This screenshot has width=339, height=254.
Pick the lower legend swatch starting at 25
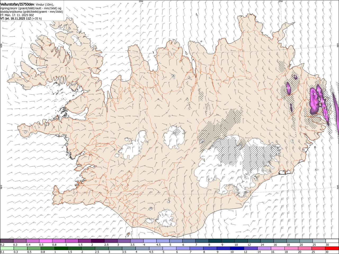click(318, 248)
